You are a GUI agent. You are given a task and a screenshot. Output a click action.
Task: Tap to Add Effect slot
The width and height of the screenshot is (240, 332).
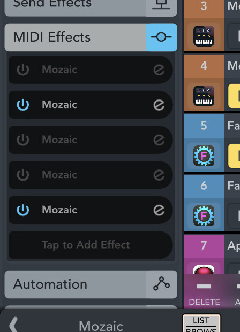(91, 245)
